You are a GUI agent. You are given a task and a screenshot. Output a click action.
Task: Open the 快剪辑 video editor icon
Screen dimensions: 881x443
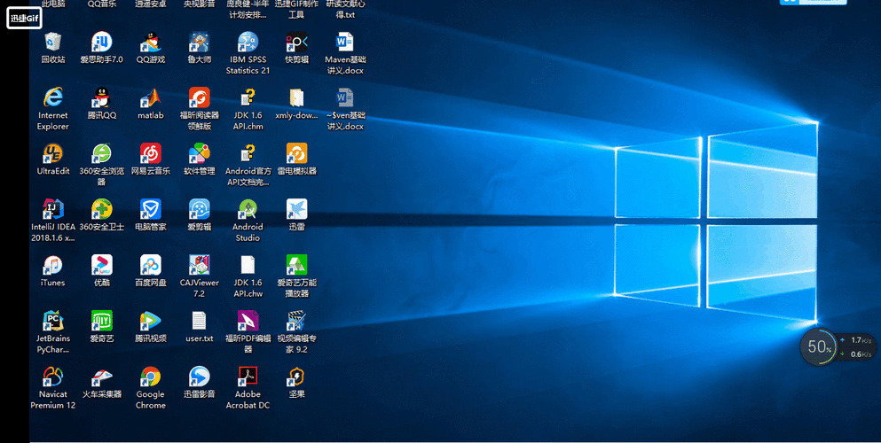(296, 42)
